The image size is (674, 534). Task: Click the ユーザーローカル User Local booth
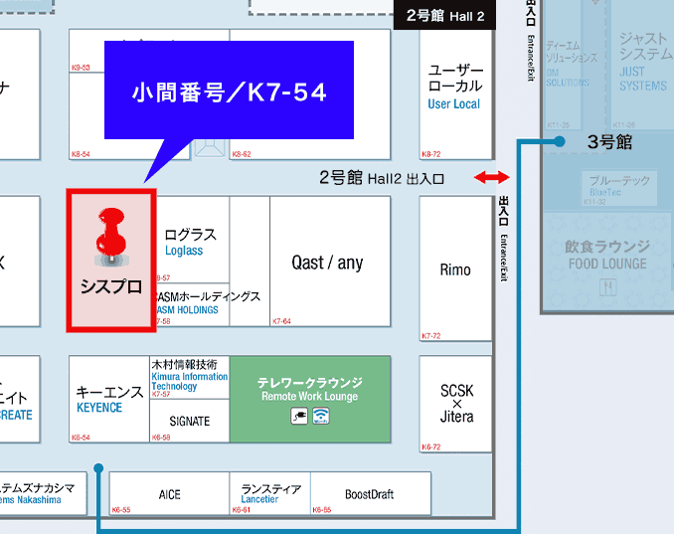click(x=455, y=94)
